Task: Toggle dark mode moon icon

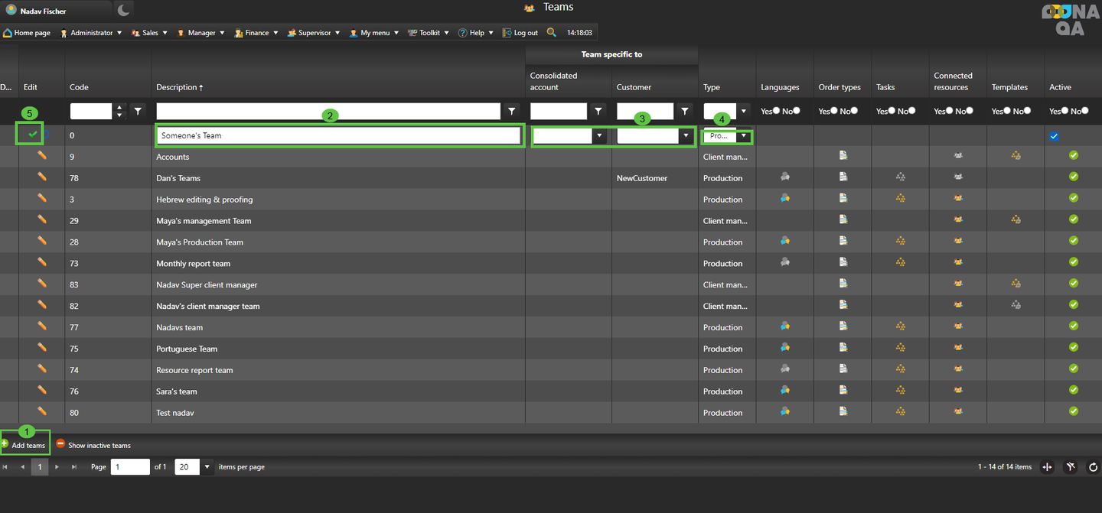Action: (123, 10)
